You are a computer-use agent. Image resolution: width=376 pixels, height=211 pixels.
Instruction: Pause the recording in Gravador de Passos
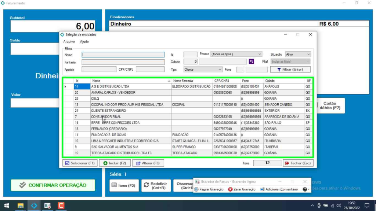point(209,189)
